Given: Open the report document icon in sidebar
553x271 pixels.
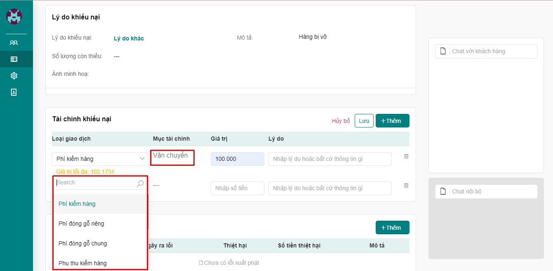Looking at the screenshot, I should (14, 92).
